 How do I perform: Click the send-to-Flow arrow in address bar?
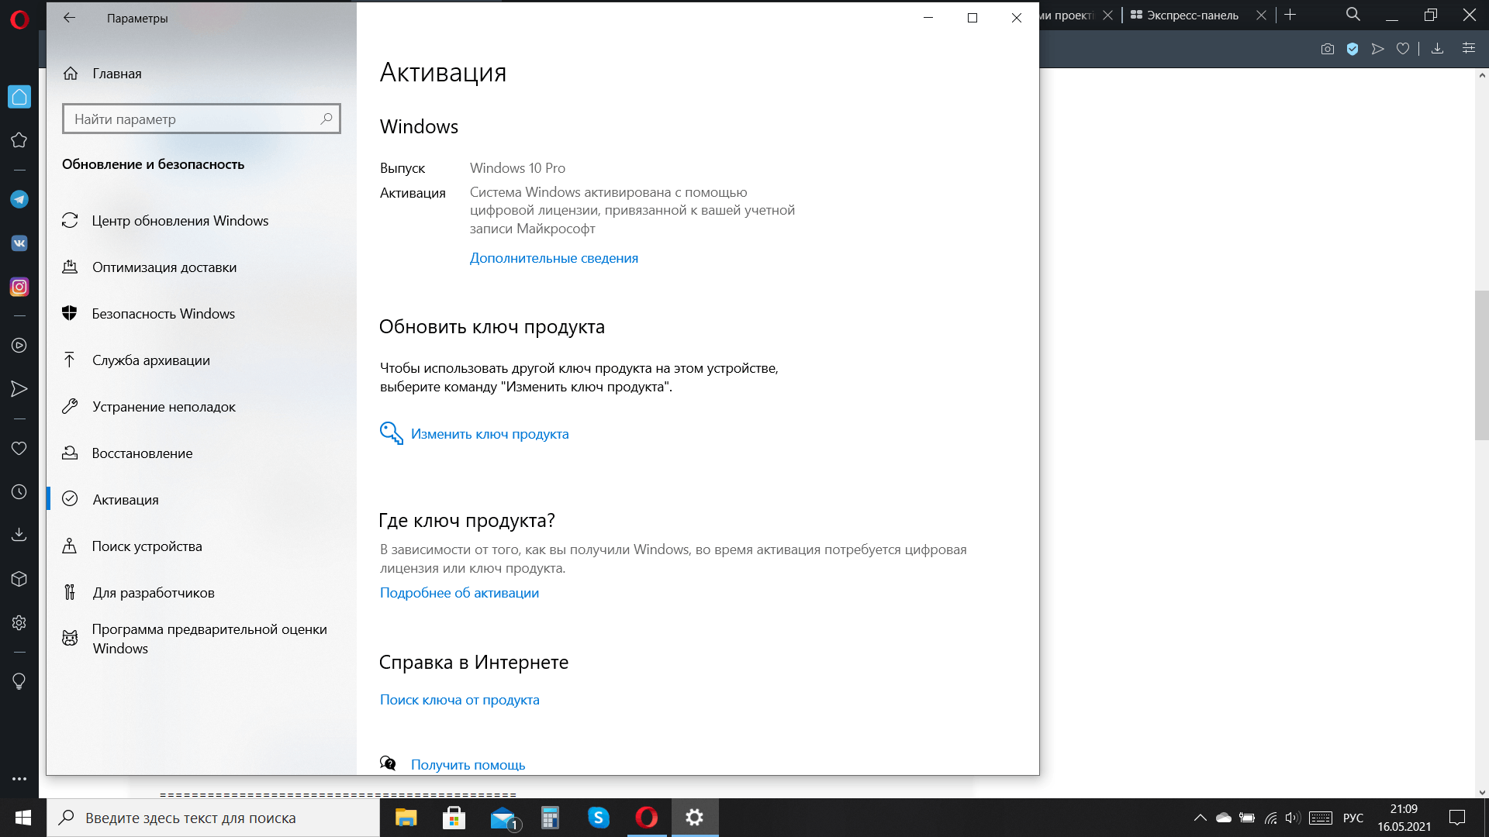tap(1378, 49)
